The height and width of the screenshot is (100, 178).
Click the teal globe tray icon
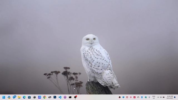click(146, 97)
